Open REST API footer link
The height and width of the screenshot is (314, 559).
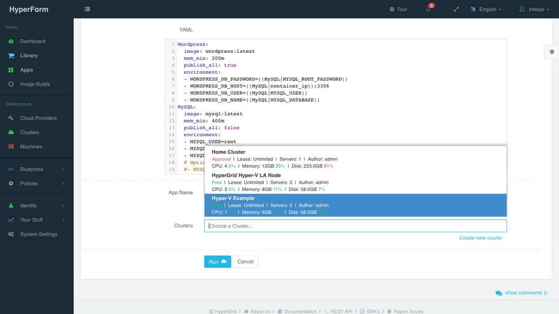pyautogui.click(x=341, y=311)
